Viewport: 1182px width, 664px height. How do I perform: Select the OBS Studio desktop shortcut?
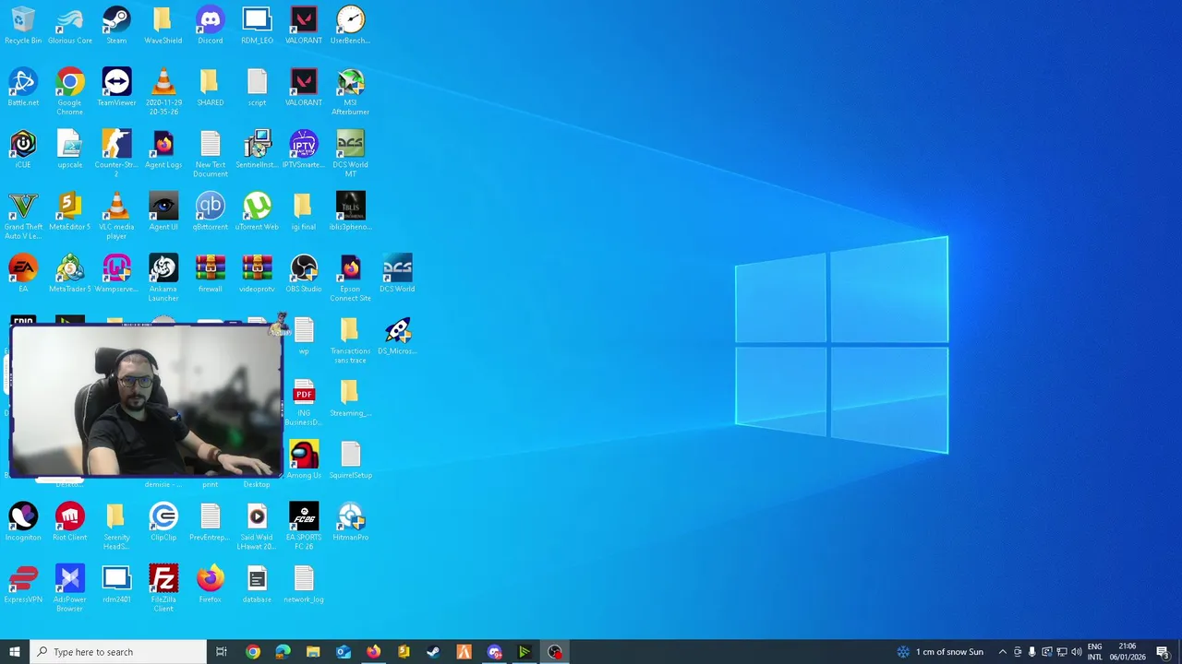[x=304, y=273]
